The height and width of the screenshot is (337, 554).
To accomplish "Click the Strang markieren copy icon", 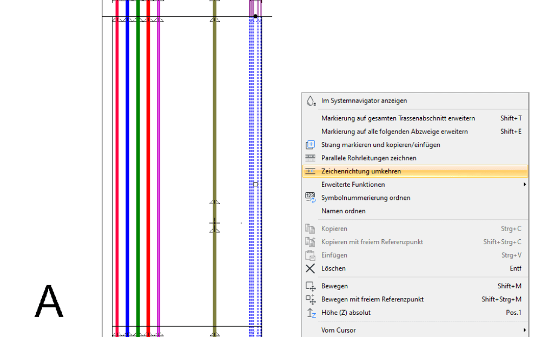I will click(310, 145).
